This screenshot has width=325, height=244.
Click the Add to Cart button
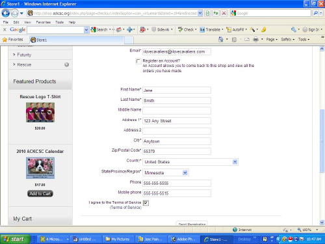pos(40,193)
